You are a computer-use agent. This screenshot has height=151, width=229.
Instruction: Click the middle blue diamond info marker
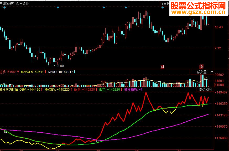point(104,7)
